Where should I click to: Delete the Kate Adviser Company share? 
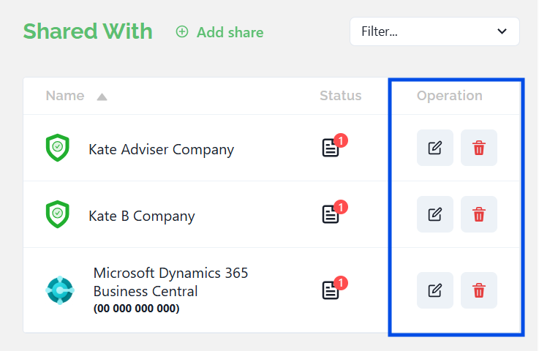point(479,148)
